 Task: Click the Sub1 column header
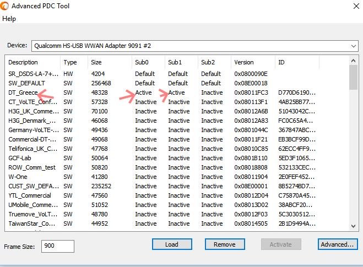coord(182,62)
